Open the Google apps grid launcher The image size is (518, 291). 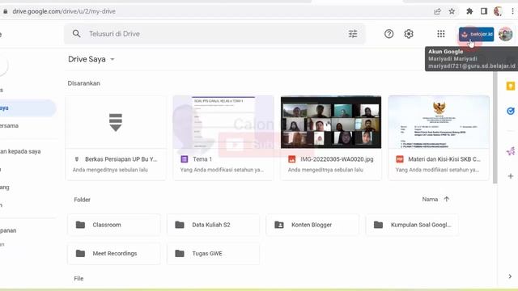[x=440, y=34]
